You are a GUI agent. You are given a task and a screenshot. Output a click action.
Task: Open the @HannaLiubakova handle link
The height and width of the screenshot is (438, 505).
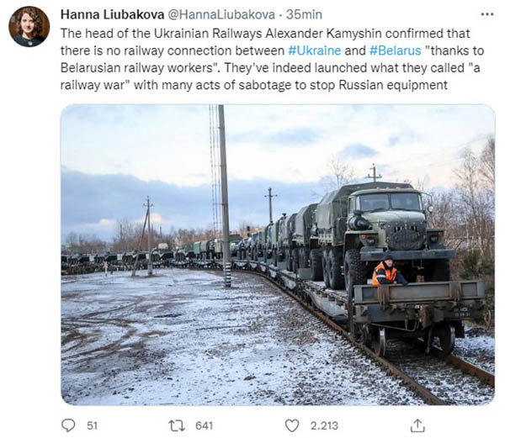coord(221,14)
